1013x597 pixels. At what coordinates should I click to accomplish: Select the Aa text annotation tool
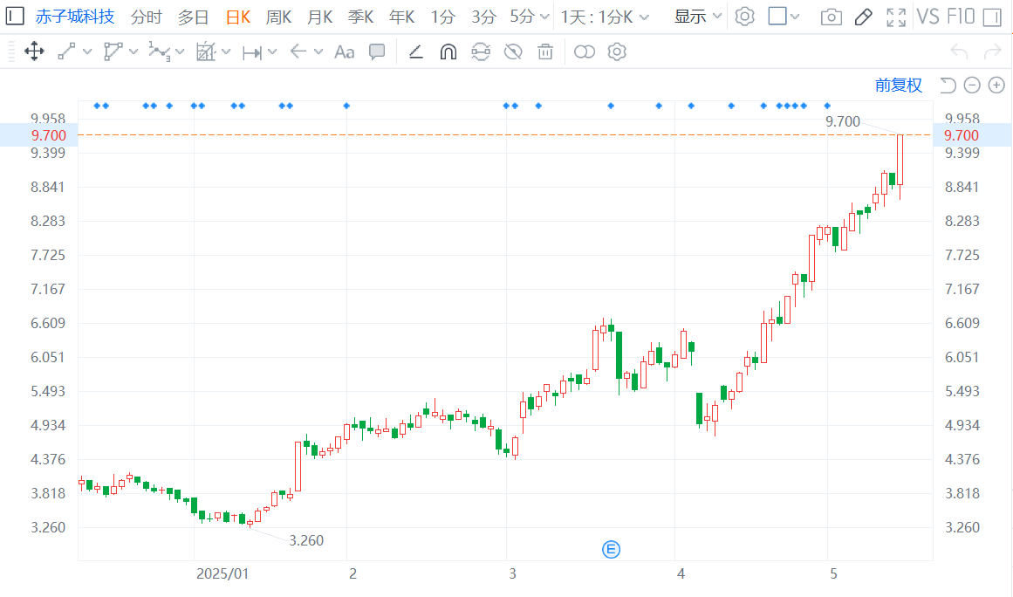[x=345, y=51]
